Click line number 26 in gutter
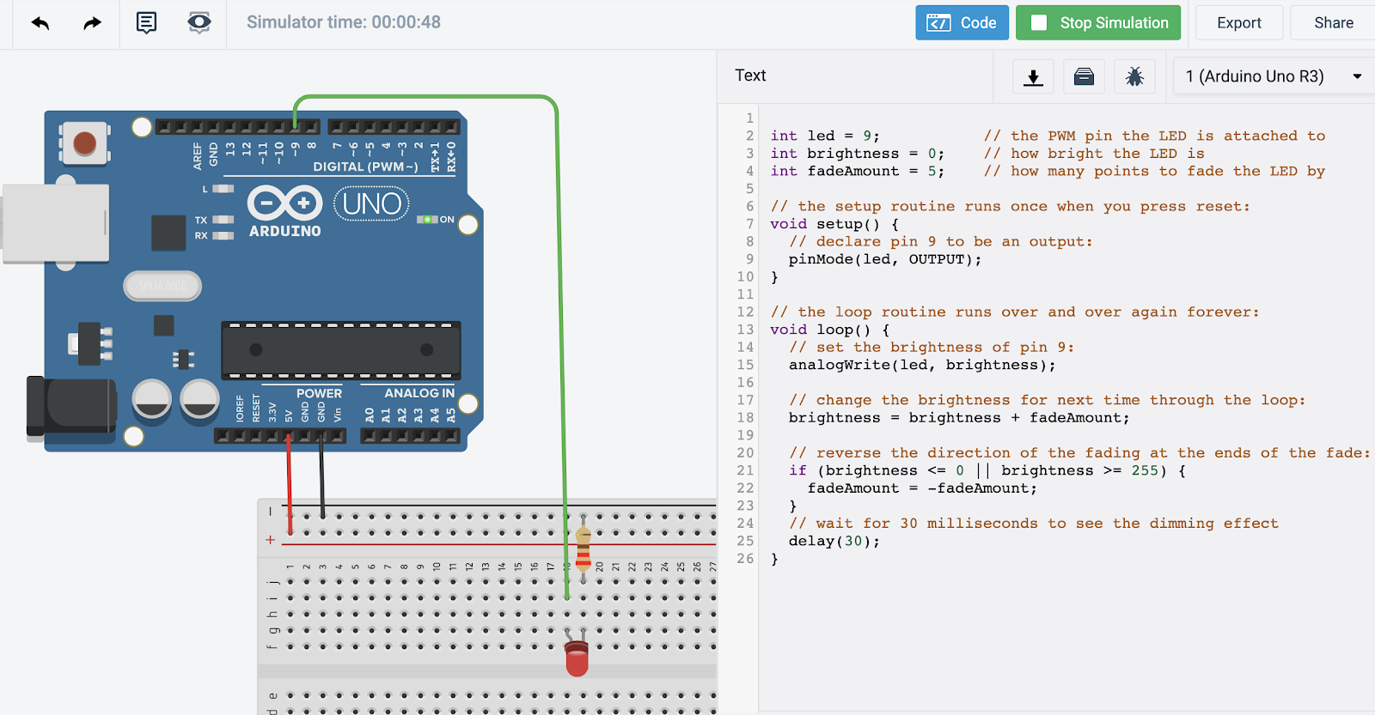This screenshot has width=1375, height=715. pos(745,559)
